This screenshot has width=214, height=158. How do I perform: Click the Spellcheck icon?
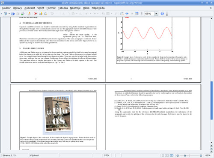tap(52, 14)
